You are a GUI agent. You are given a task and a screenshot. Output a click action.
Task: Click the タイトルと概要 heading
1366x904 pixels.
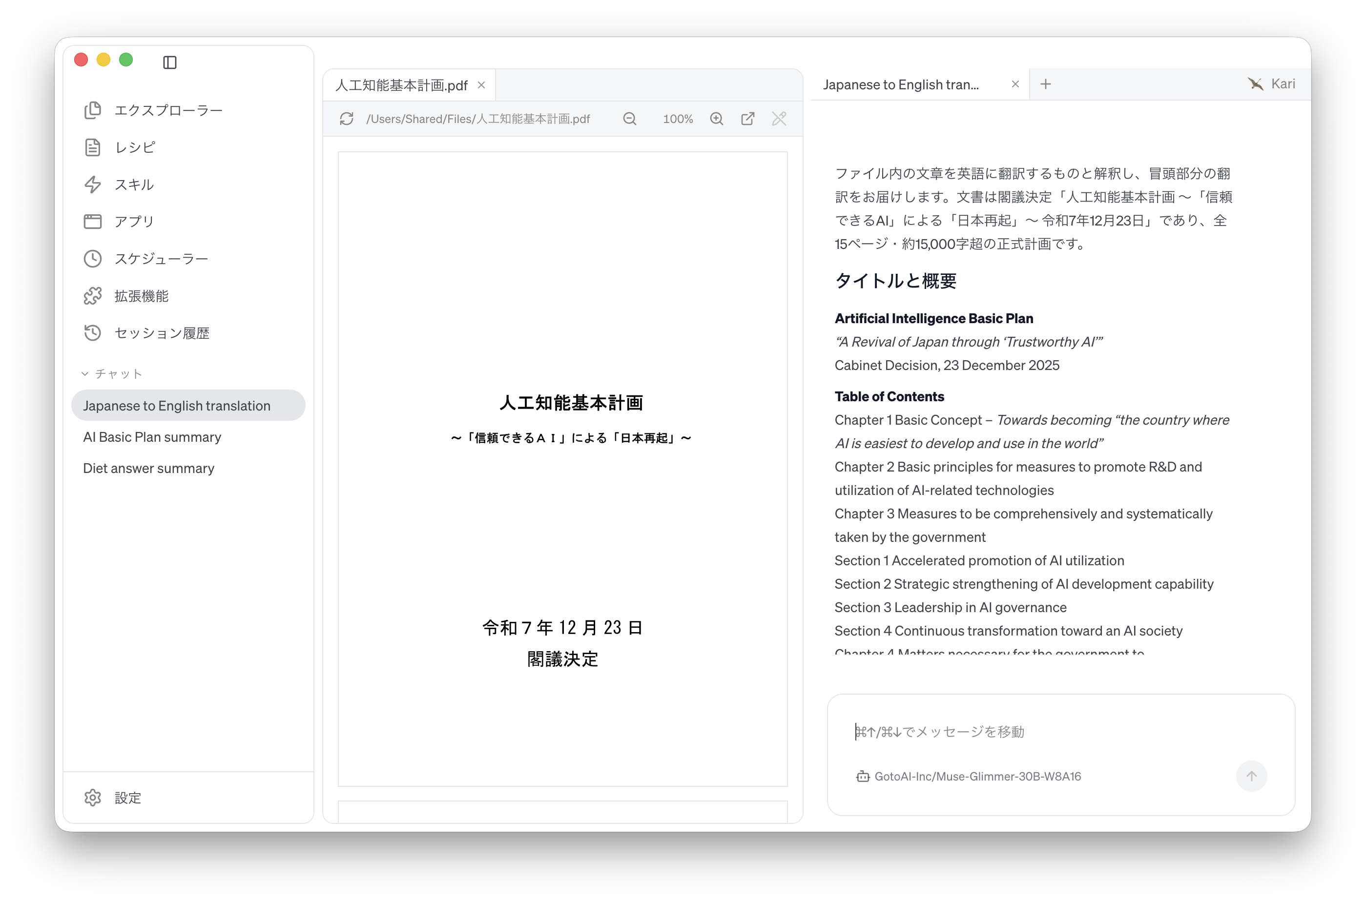point(895,281)
